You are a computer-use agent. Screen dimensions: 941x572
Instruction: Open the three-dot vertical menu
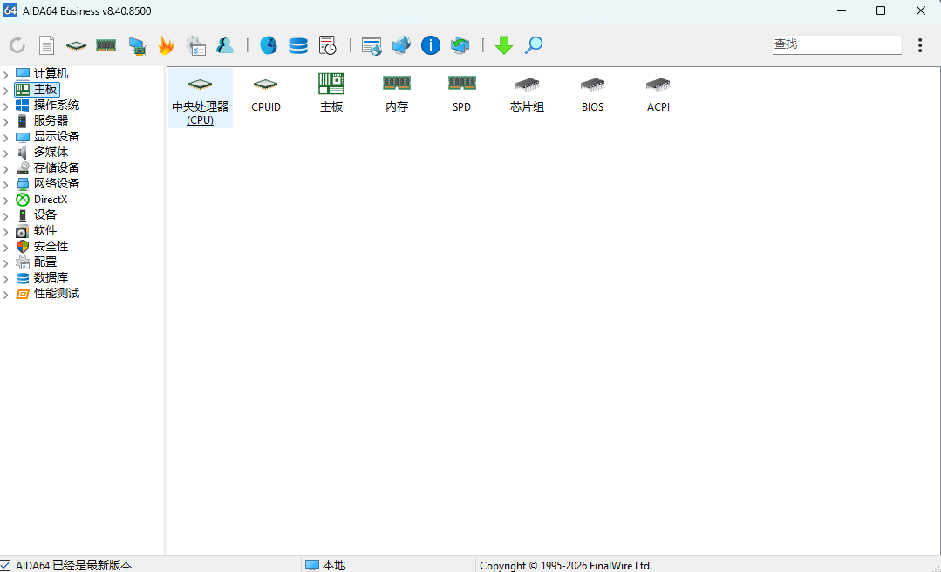tap(920, 45)
